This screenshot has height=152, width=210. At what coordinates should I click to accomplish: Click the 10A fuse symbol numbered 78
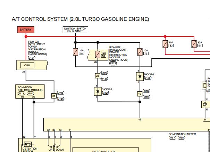75,52
